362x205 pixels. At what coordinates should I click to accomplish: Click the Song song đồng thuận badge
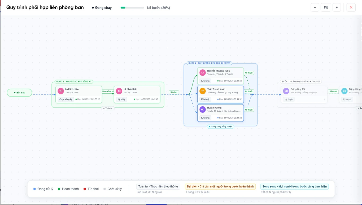coord(221,127)
